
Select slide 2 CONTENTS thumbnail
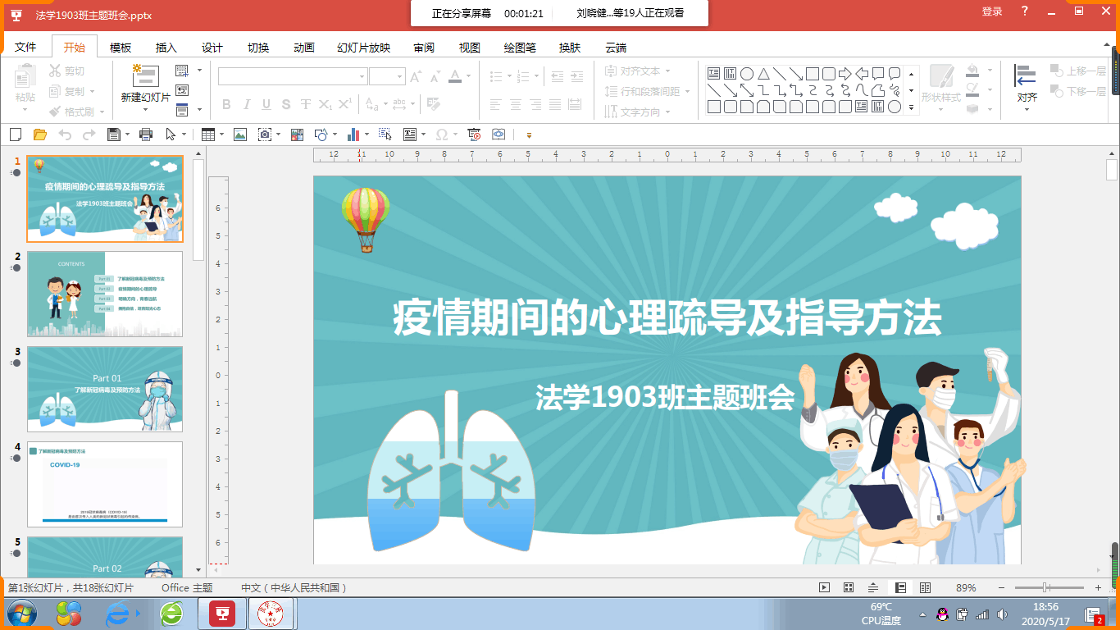click(105, 294)
